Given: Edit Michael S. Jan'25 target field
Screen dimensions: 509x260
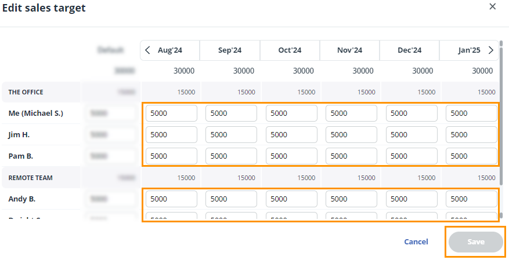Looking at the screenshot, I should click(471, 113).
